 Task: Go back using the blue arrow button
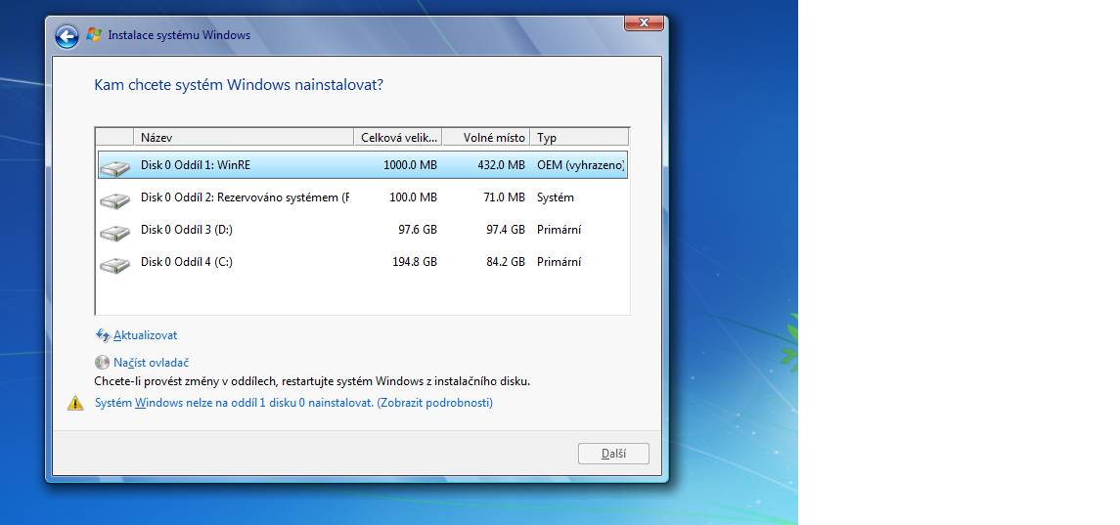click(67, 36)
